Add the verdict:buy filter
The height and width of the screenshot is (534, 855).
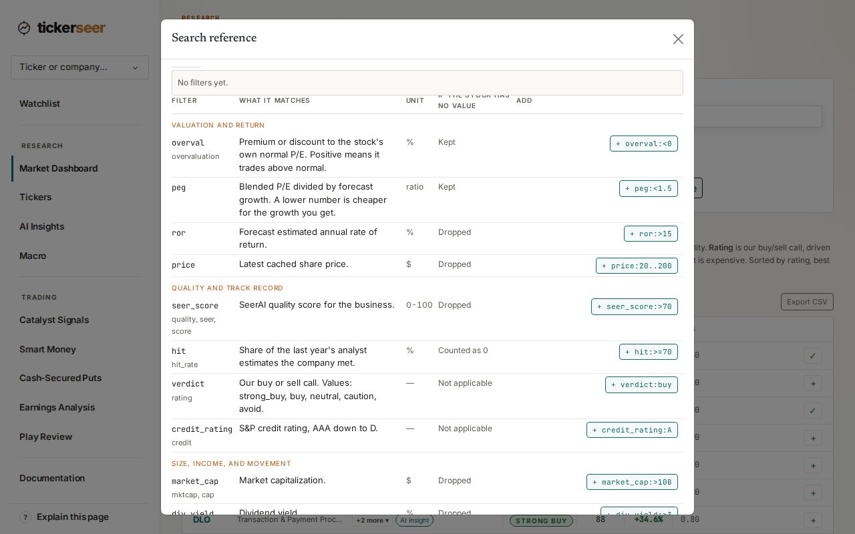coord(641,385)
